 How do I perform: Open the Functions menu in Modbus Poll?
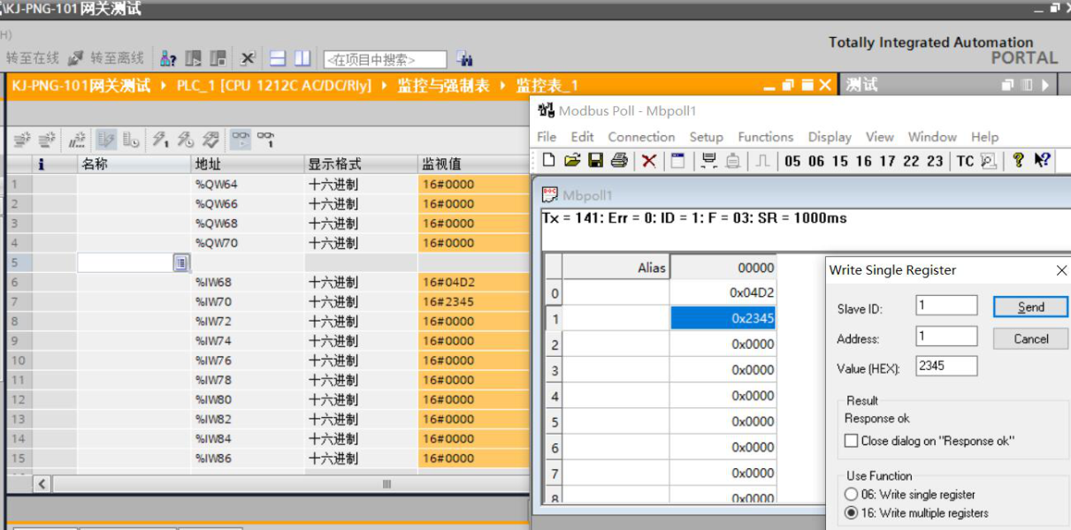pyautogui.click(x=765, y=137)
